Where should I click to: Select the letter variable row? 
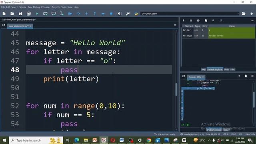(218, 30)
